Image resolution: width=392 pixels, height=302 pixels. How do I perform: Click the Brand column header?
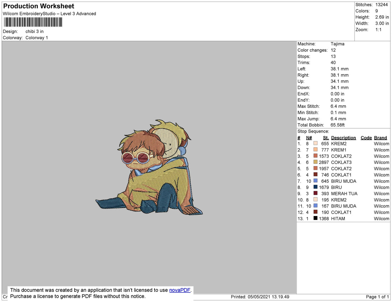click(x=380, y=137)
